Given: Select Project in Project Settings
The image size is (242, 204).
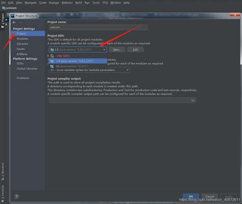Looking at the screenshot, I should (x=28, y=34).
